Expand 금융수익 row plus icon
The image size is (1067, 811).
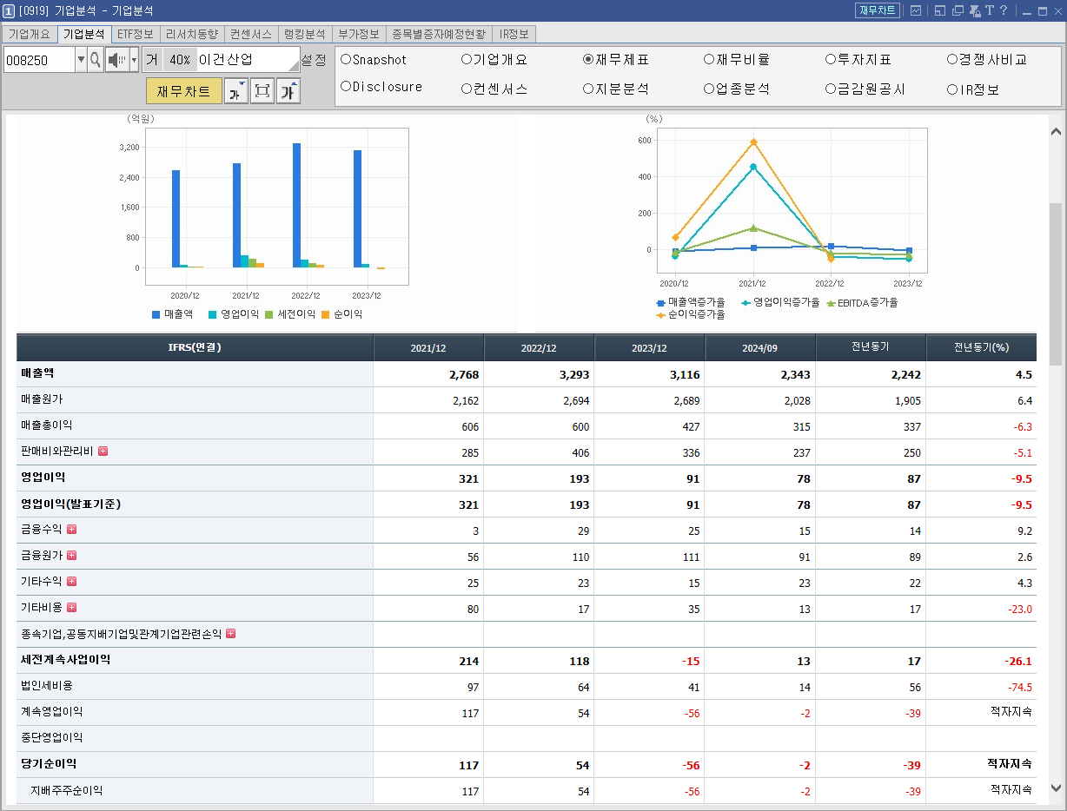pos(72,530)
